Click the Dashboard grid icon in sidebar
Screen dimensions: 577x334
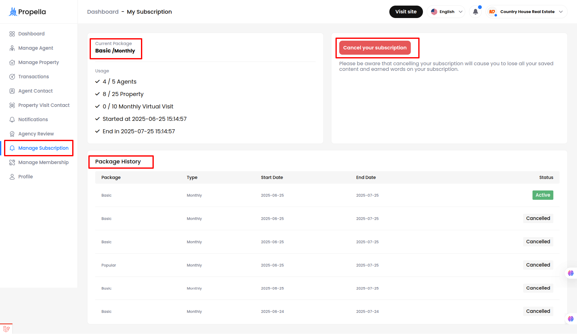pyautogui.click(x=12, y=34)
